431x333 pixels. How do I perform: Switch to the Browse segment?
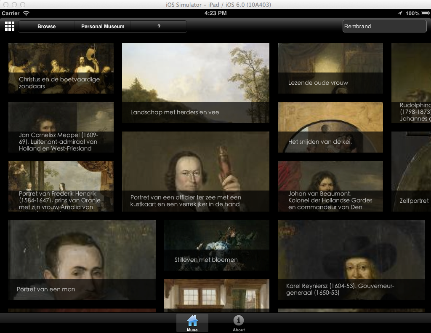pyautogui.click(x=46, y=27)
